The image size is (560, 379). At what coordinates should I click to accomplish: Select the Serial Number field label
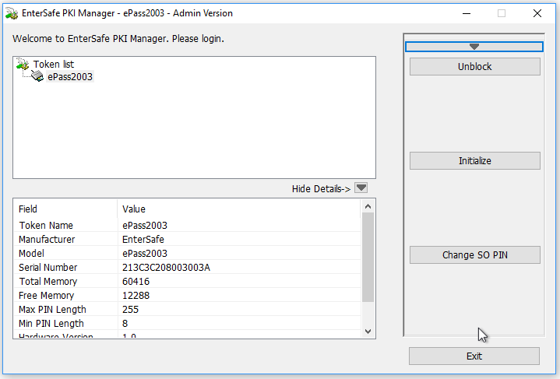point(48,267)
